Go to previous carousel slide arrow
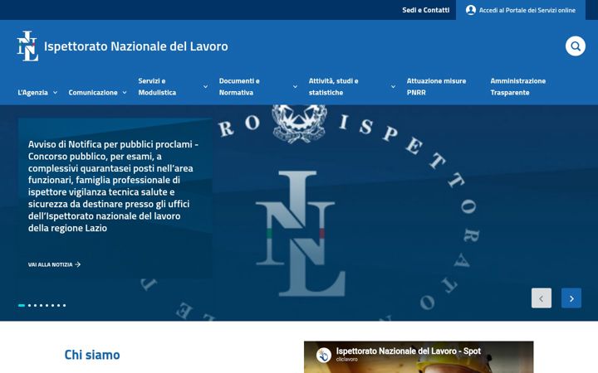598x373 pixels. [542, 298]
